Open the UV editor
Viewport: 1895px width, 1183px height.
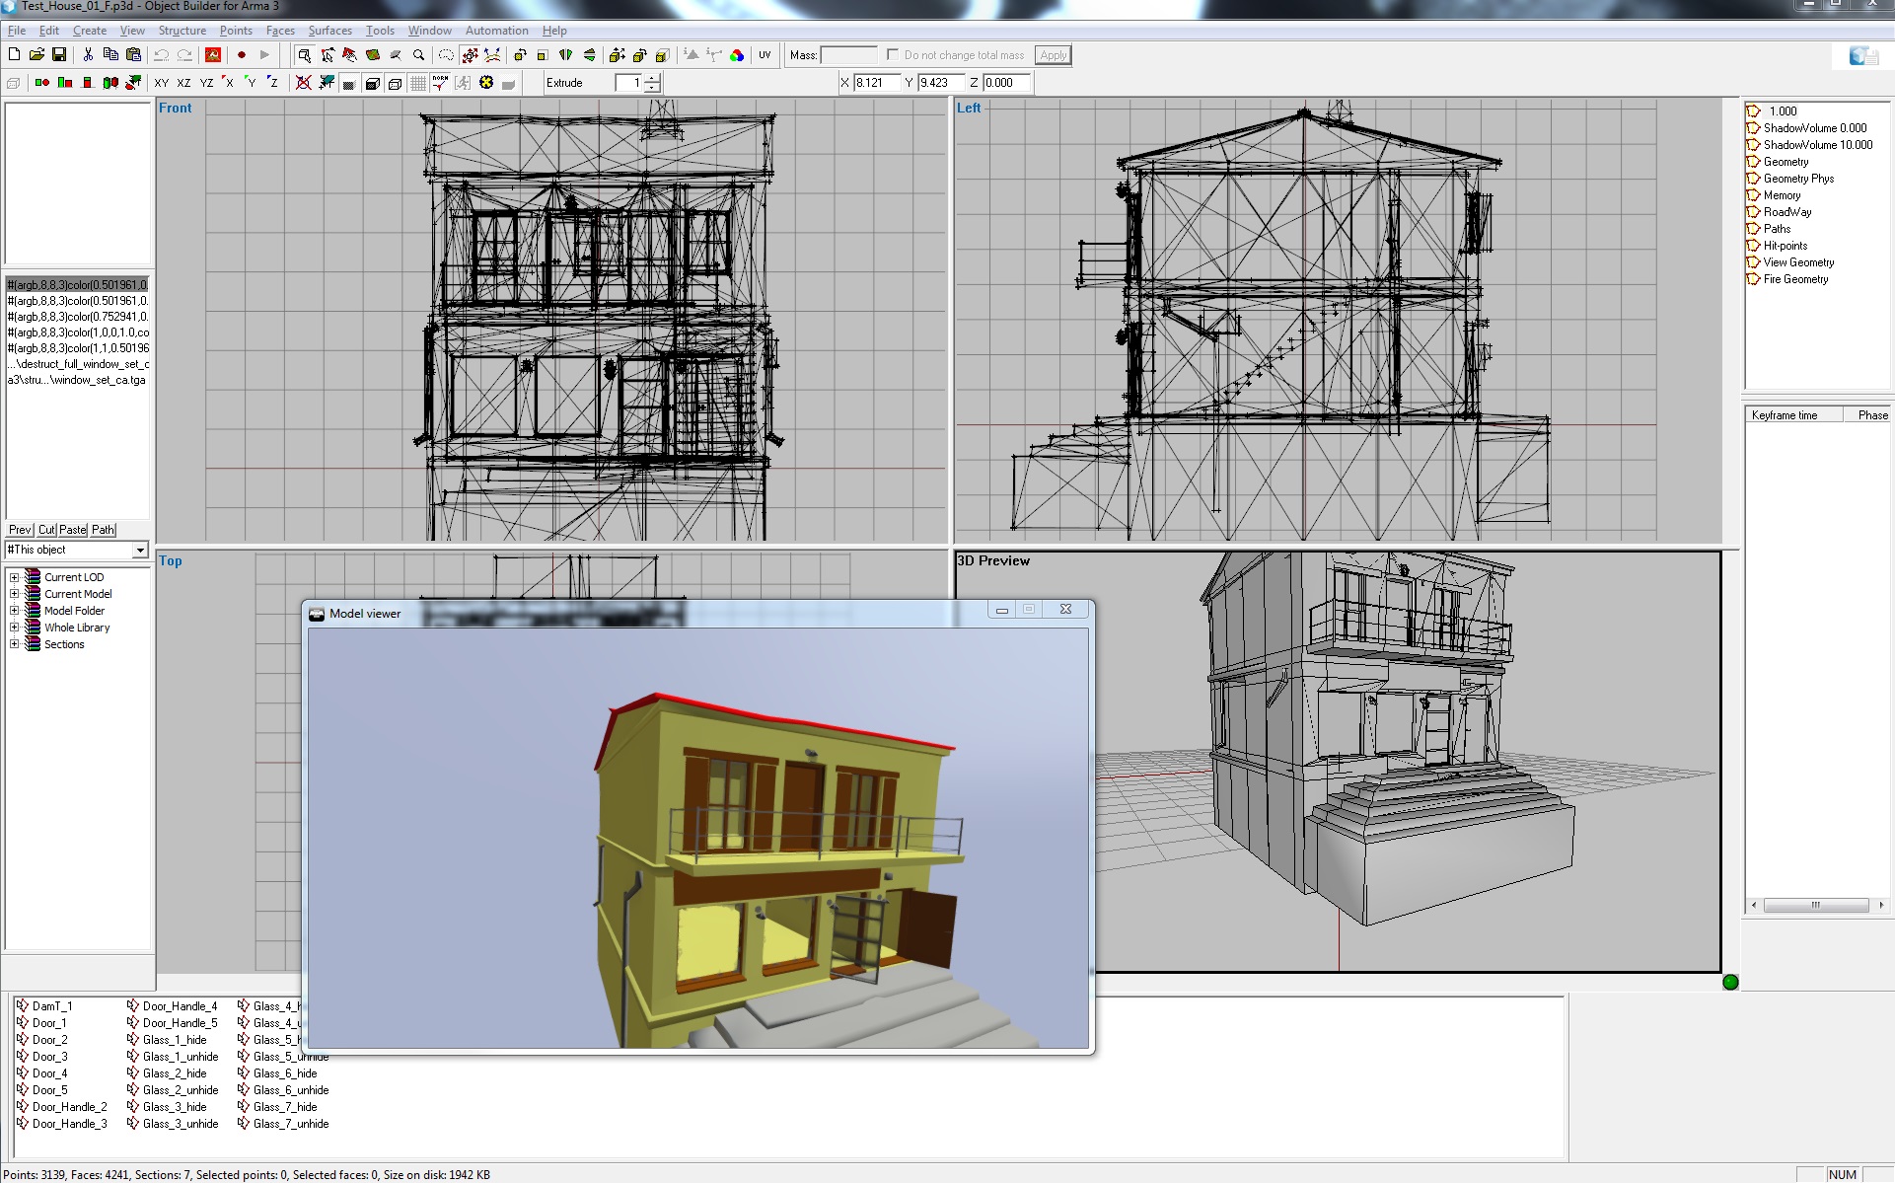pos(765,55)
